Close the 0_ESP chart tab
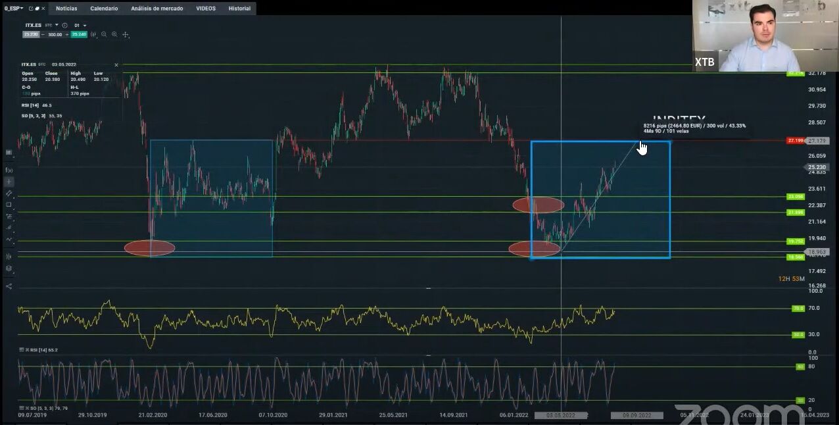The width and height of the screenshot is (839, 425). point(43,9)
